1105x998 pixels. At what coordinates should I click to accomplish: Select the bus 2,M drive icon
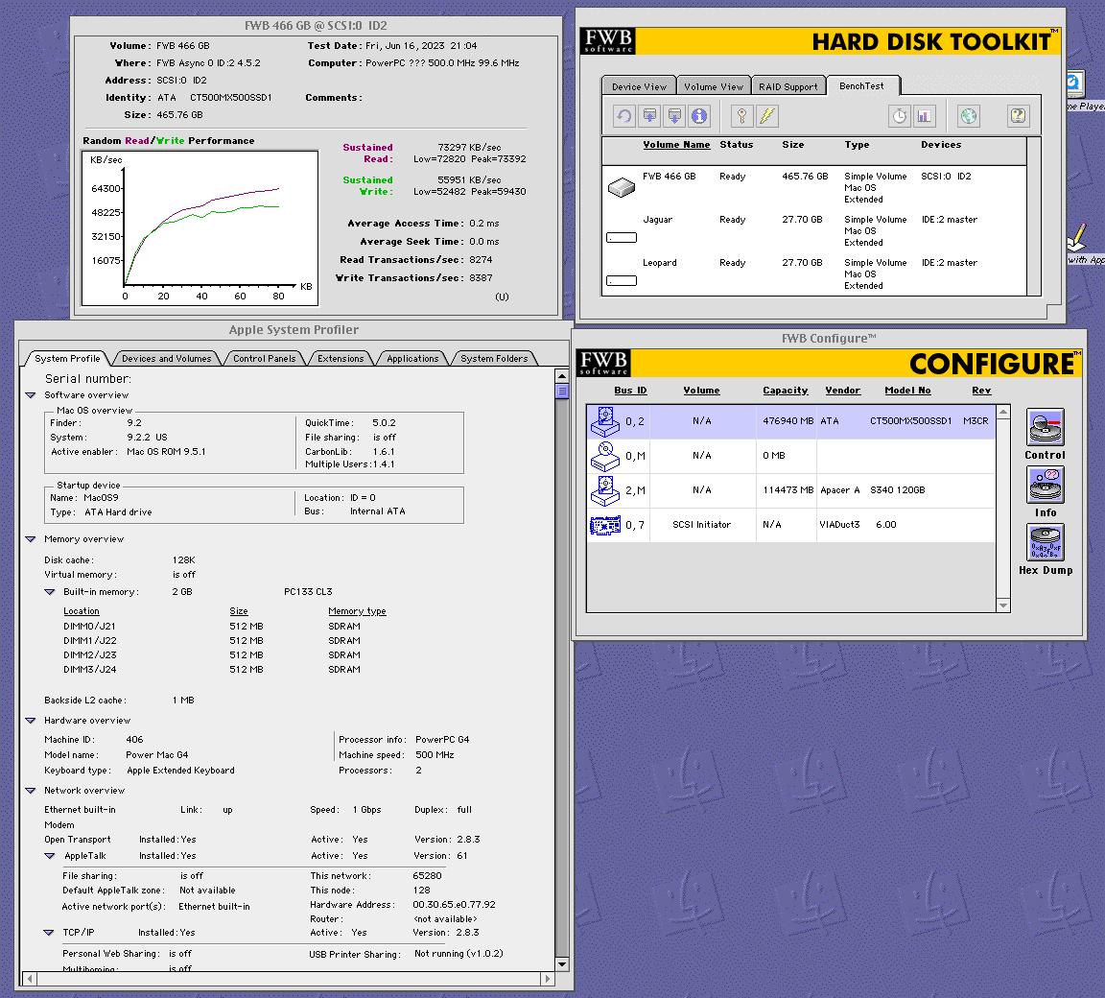[604, 490]
